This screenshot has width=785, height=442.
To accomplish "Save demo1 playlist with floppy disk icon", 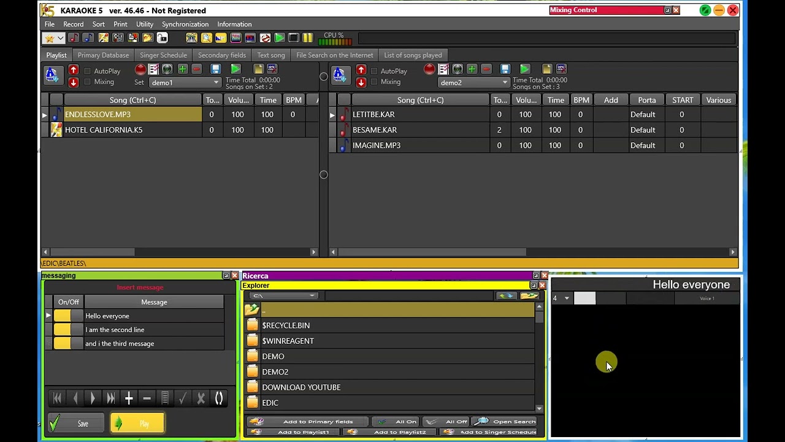I will coord(215,69).
